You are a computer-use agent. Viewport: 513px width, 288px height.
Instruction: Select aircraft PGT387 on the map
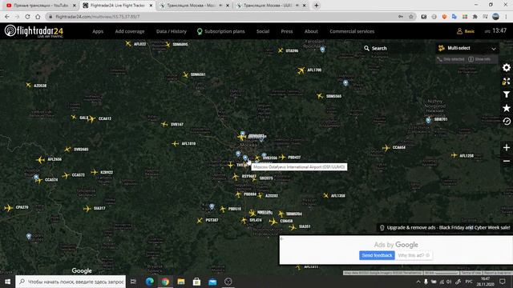pos(200,221)
